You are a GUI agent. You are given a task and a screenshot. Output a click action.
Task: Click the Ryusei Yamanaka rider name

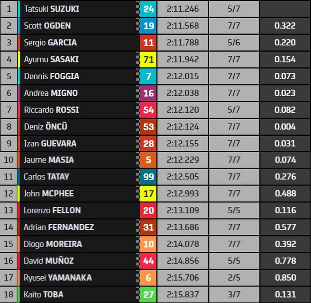tap(58, 278)
